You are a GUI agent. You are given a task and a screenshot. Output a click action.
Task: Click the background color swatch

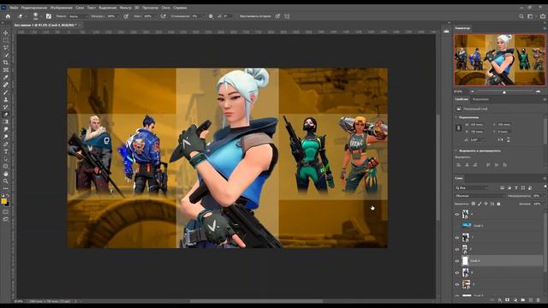click(x=8, y=204)
